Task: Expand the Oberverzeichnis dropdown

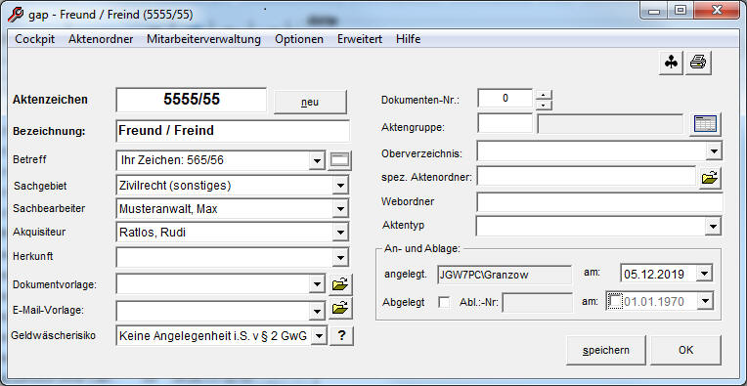Action: click(x=713, y=151)
